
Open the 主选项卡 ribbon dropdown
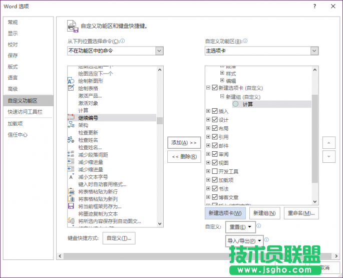[x=314, y=51]
